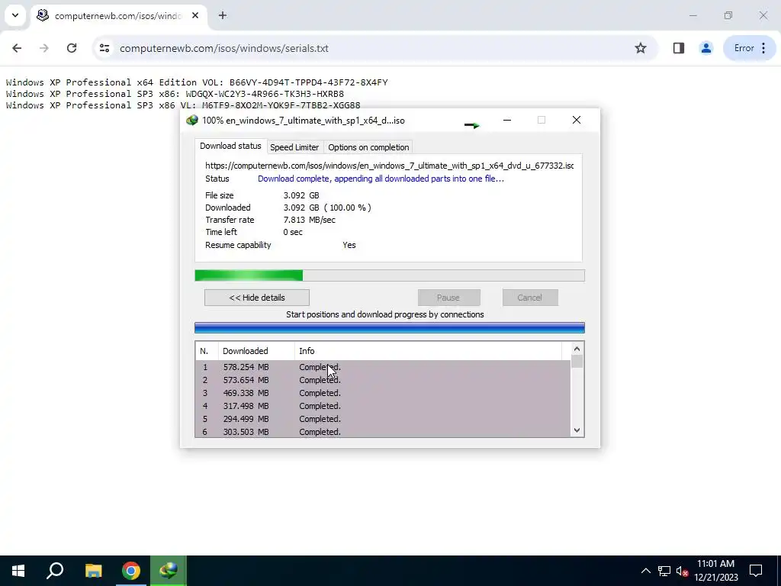The height and width of the screenshot is (586, 781).
Task: Click the Windows XP SP3 x86 WDGQX serial line
Action: [175, 94]
